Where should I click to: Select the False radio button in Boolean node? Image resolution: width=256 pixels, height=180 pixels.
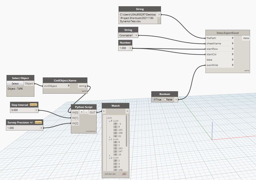(x=165, y=99)
